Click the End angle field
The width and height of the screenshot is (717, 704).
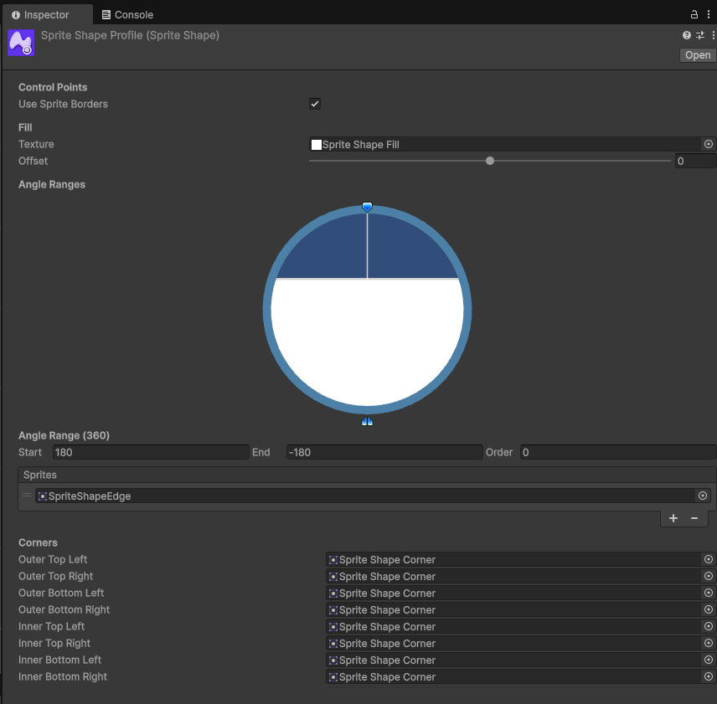[x=384, y=452]
